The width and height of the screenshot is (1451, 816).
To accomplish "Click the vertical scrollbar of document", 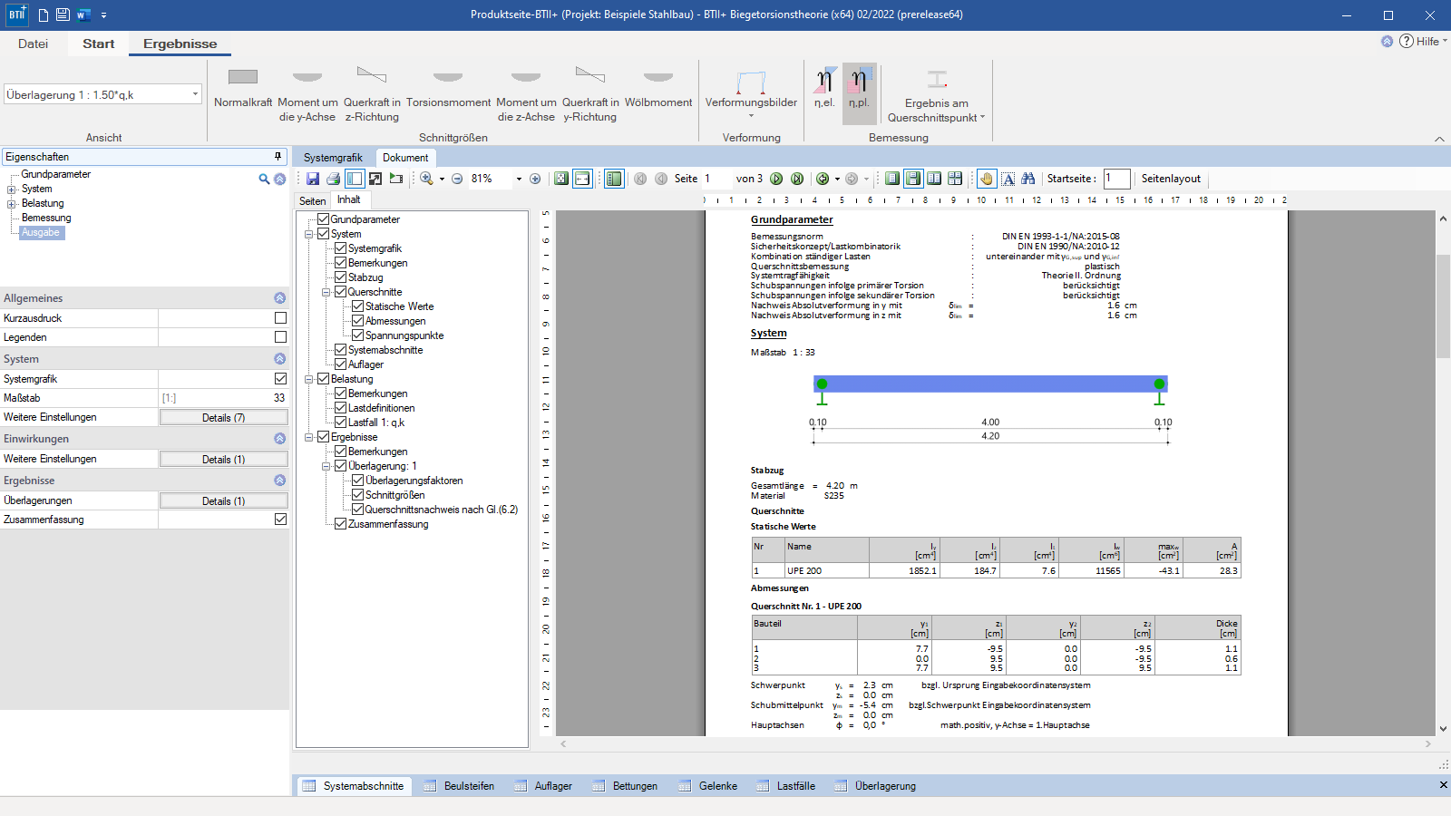I will 1443,306.
